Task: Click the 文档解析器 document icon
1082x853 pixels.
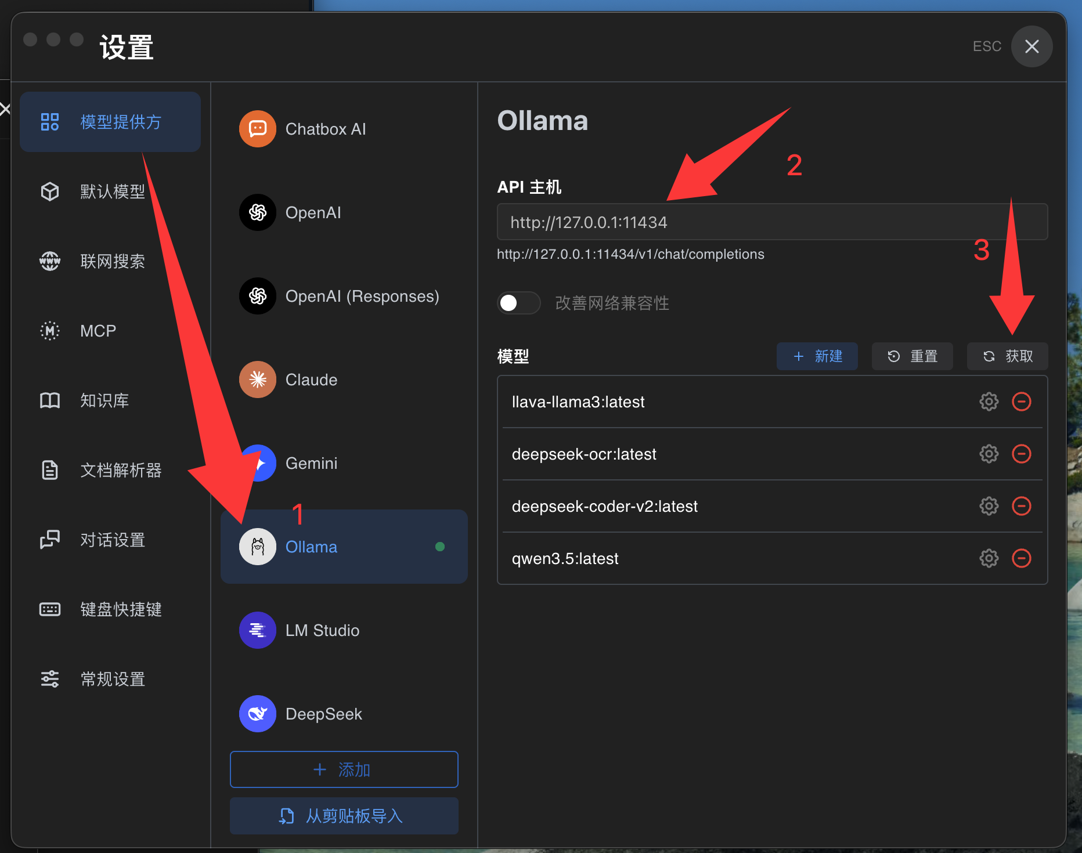Action: tap(50, 470)
